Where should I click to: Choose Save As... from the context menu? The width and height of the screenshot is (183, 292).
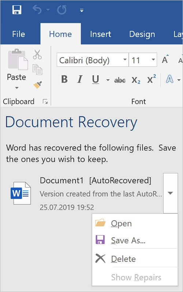135,240
